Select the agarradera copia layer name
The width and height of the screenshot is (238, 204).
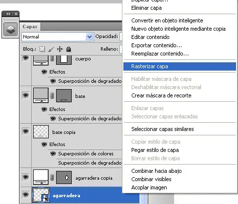(94, 178)
